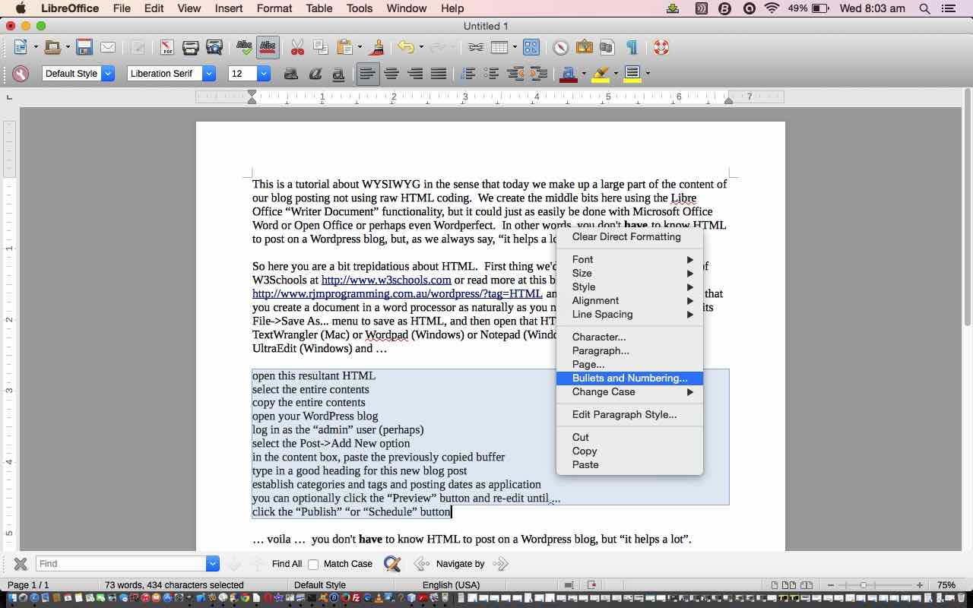Toggle formatting marks pilcrow icon
This screenshot has width=973, height=608.
pyautogui.click(x=631, y=48)
